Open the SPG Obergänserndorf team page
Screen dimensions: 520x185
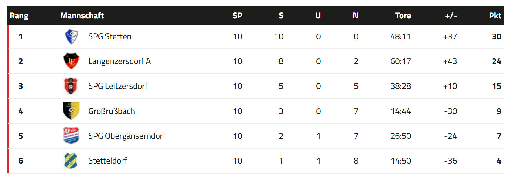pos(127,136)
